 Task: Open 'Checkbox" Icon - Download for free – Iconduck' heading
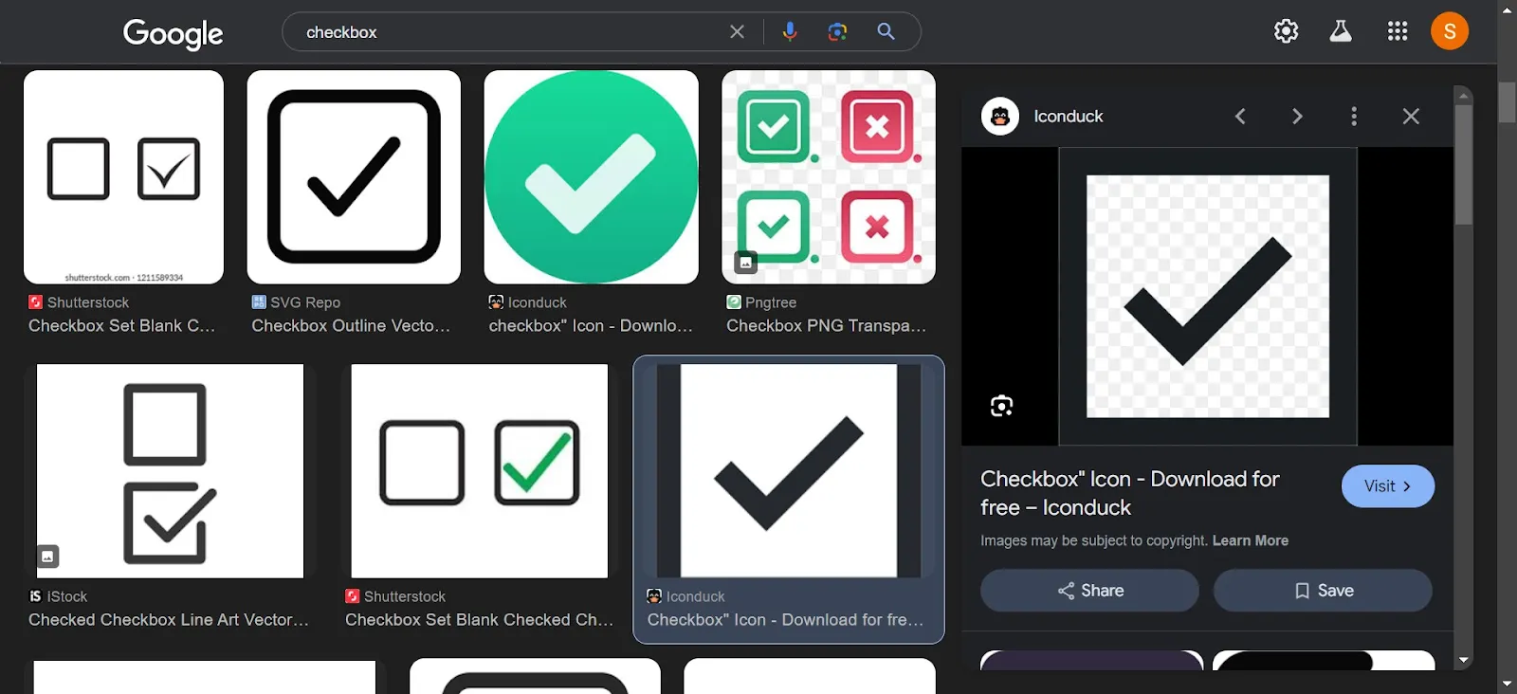[x=1129, y=493]
